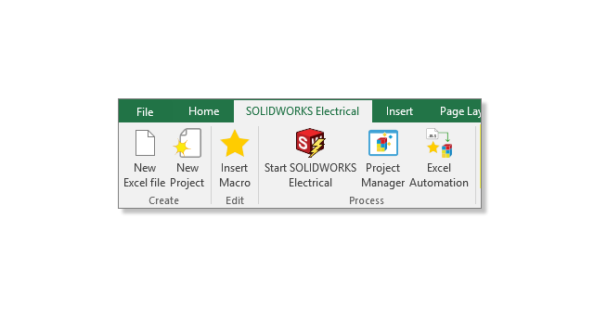
Task: Launch via the red SOLIDWORKS Electrical cube icon
Action: pos(310,143)
